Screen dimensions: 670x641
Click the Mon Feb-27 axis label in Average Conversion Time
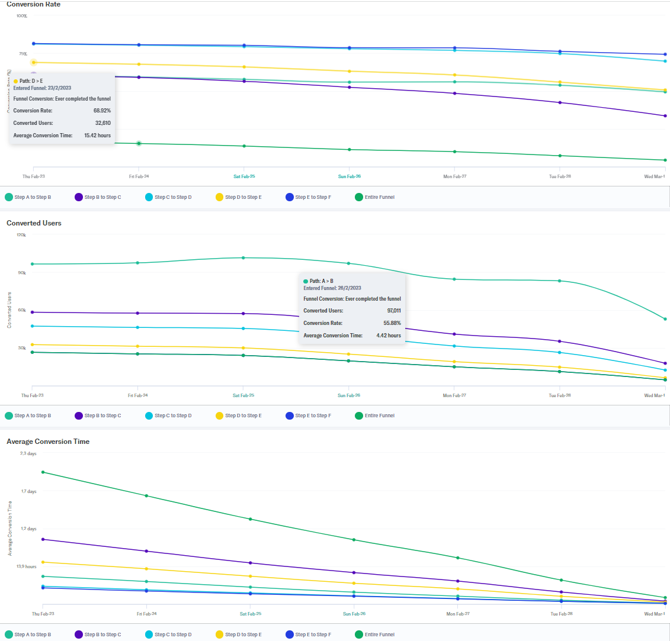pos(457,614)
